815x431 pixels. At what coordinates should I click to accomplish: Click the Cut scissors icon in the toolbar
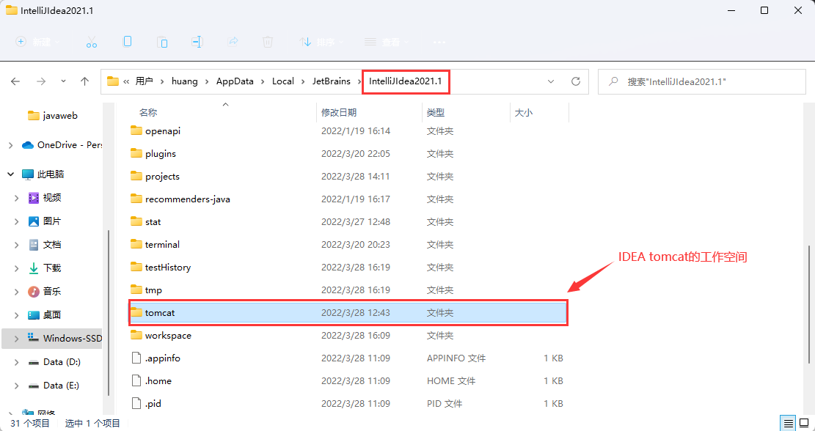[92, 42]
